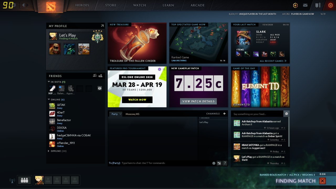The width and height of the screenshot is (336, 189).
Task: Open chat help question mark
Action: pos(225,163)
